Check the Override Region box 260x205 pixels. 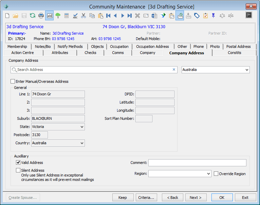click(x=216, y=174)
